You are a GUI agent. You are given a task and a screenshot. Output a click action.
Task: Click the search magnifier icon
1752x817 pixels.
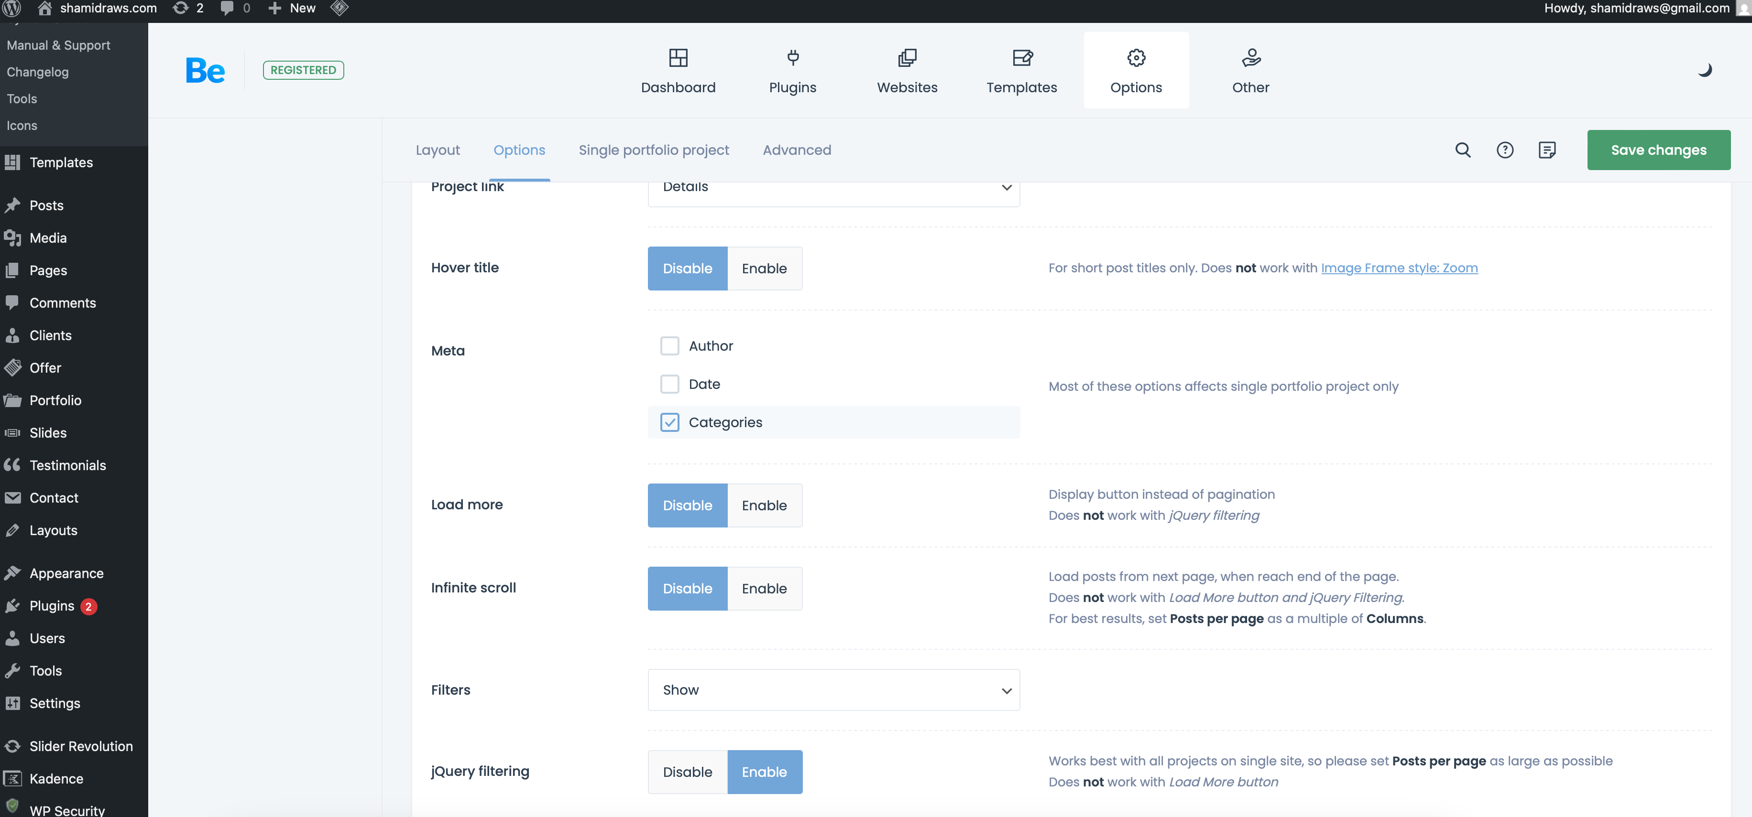tap(1462, 150)
